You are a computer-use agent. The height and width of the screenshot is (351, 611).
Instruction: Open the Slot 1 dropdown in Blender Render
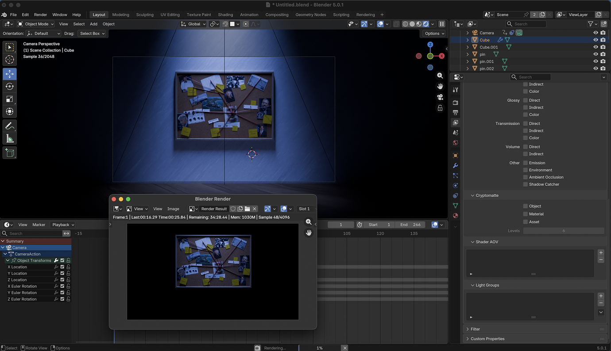coord(306,209)
